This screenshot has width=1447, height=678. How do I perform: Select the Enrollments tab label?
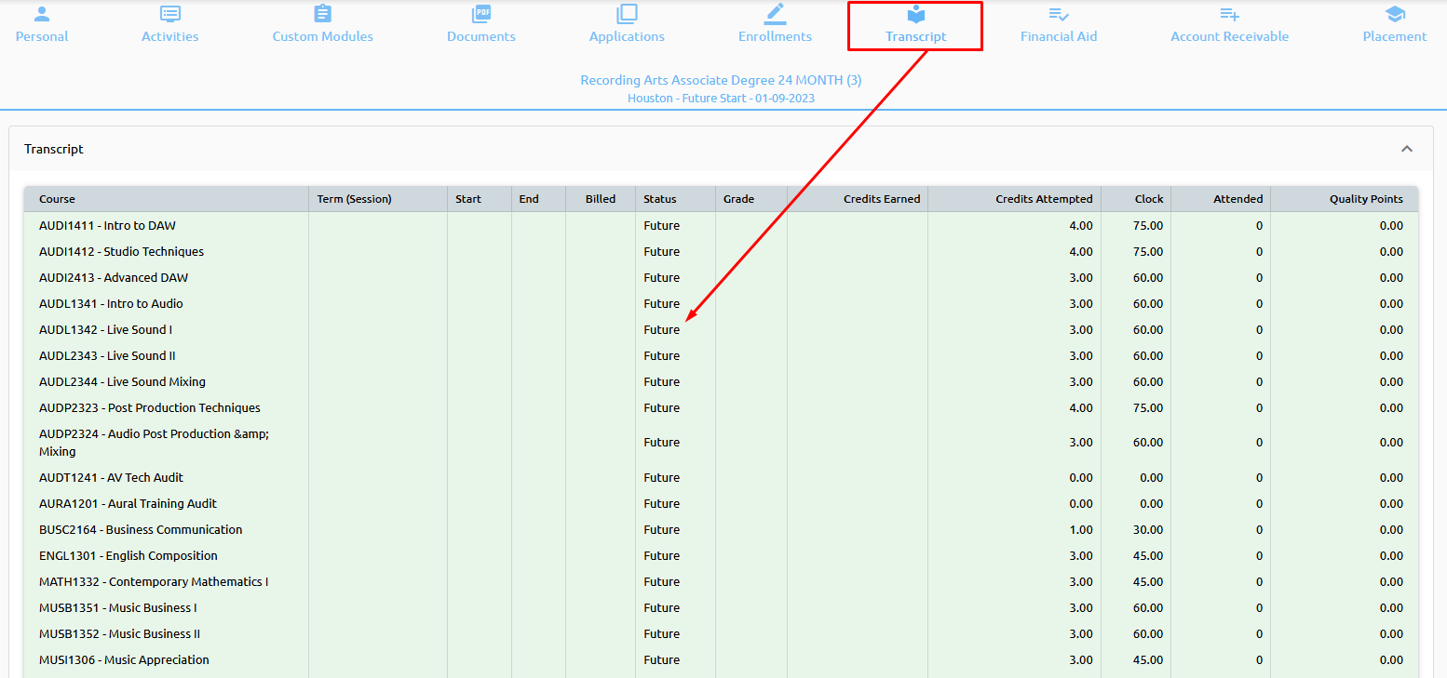775,36
